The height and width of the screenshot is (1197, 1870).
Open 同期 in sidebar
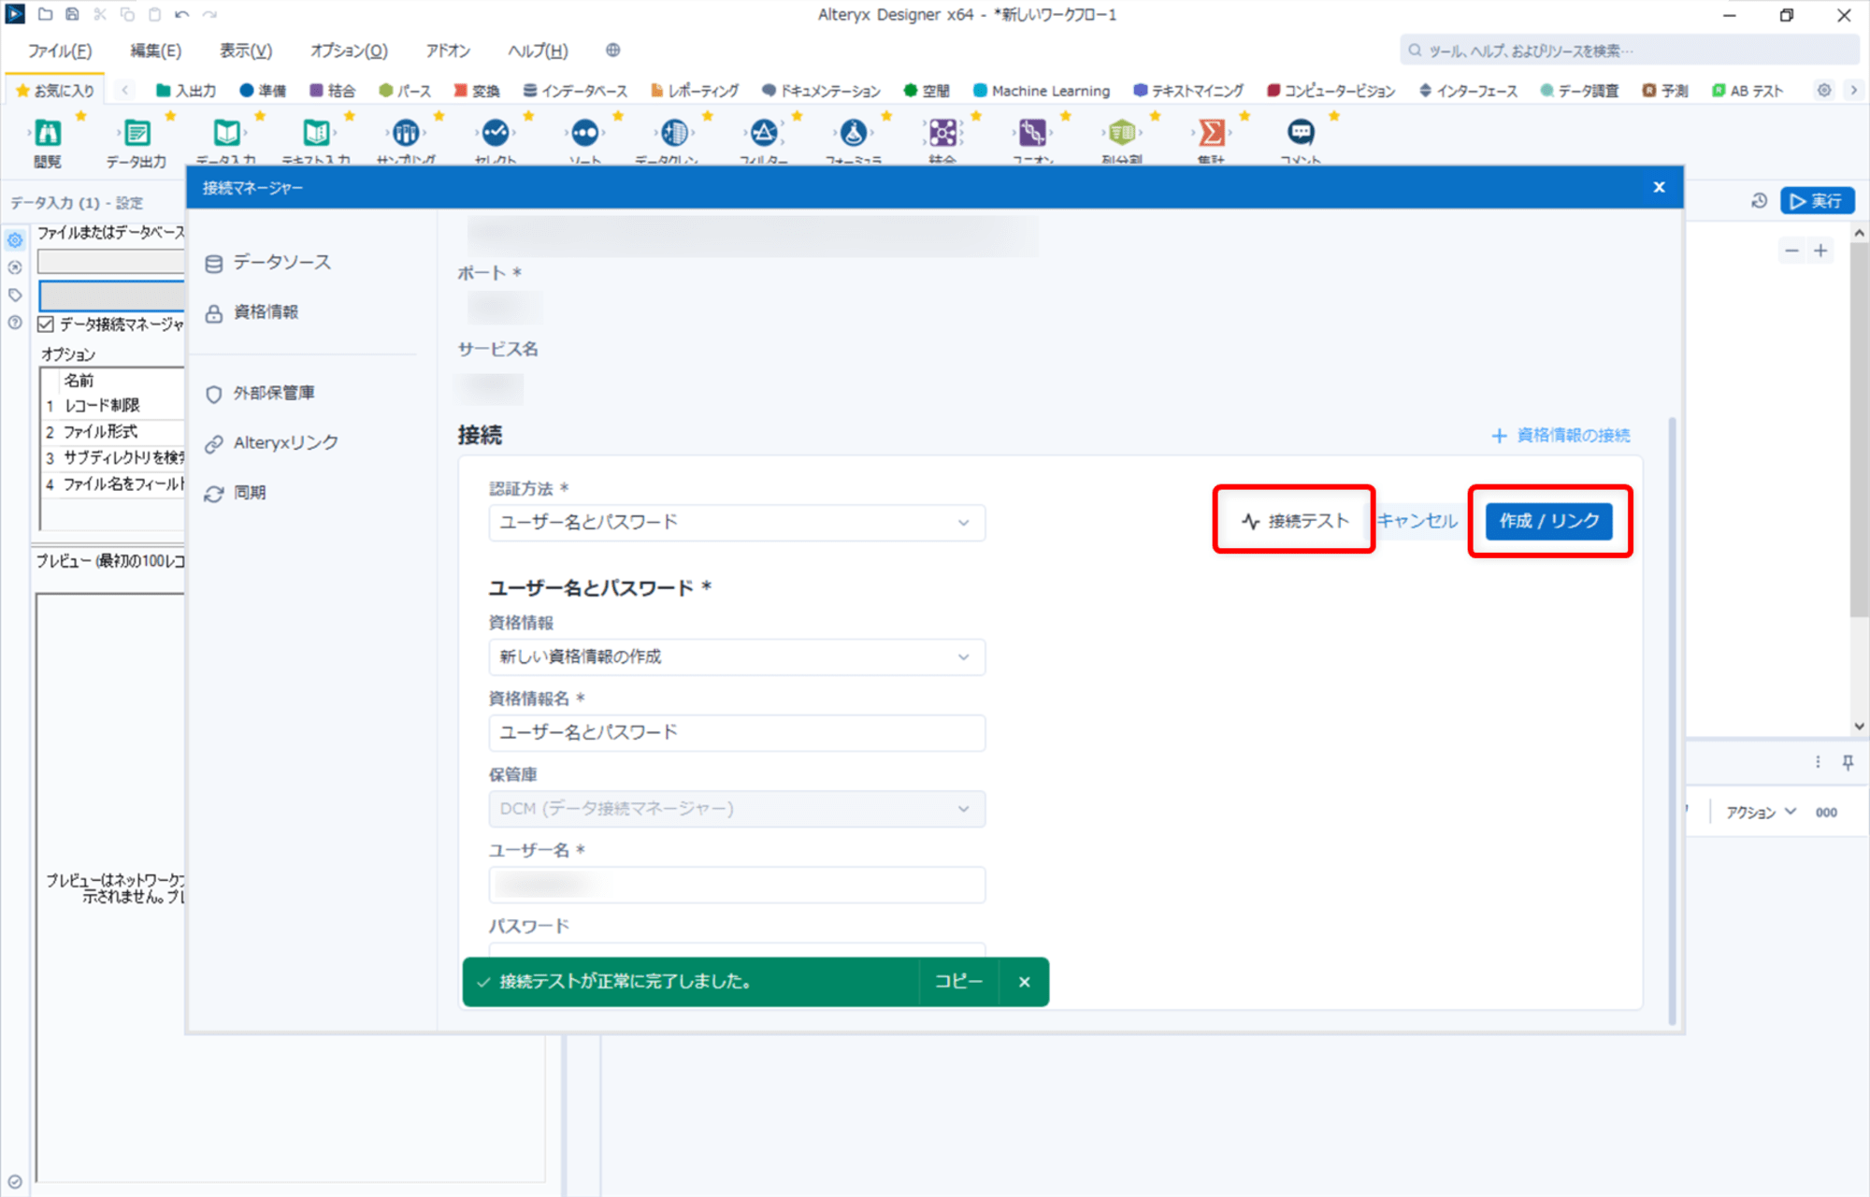(x=236, y=493)
